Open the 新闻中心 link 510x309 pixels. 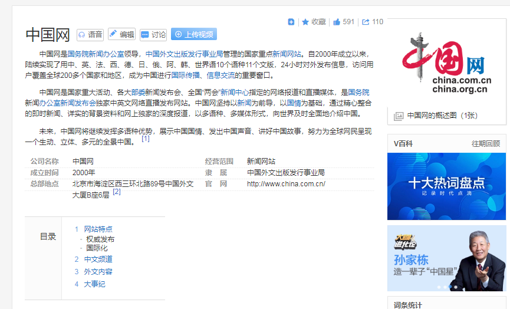[235, 93]
